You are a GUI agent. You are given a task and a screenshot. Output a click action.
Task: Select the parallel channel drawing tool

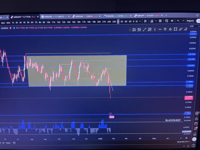186,29
